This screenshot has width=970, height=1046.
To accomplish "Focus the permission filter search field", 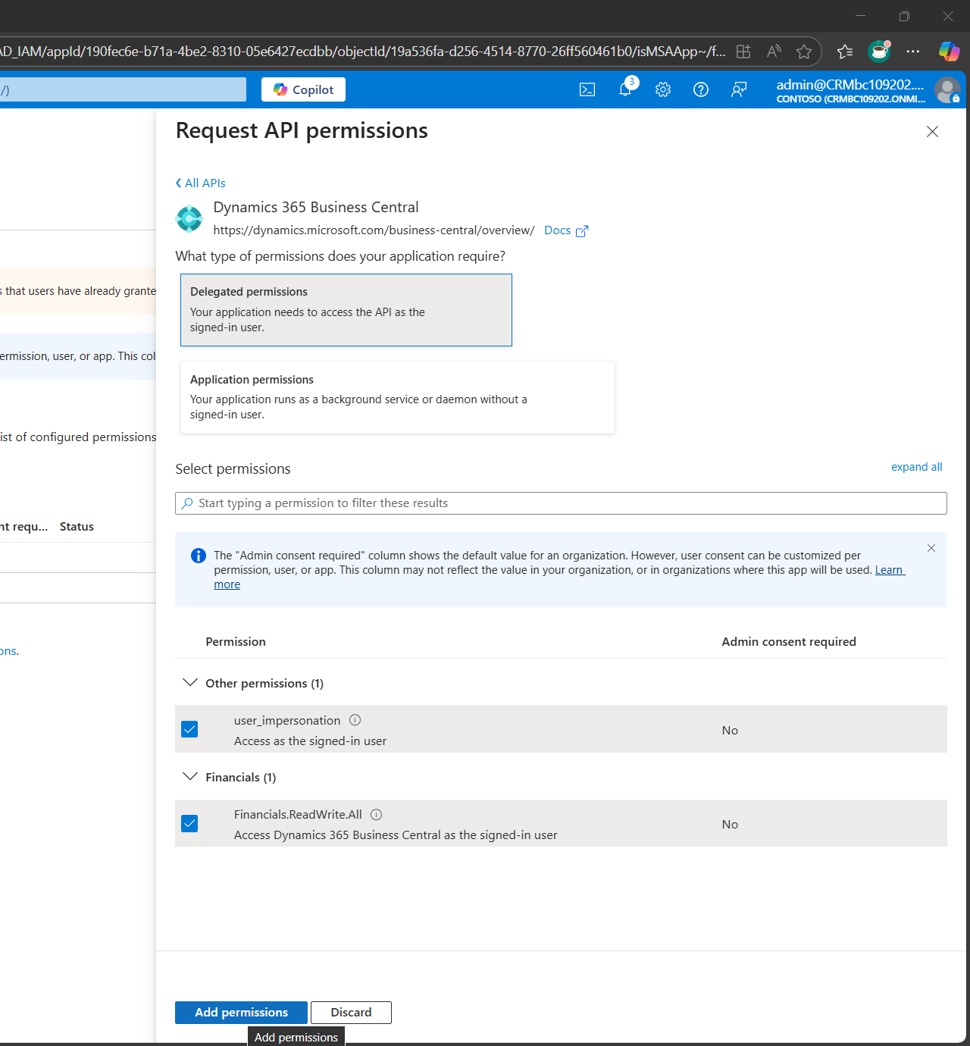I will [561, 503].
